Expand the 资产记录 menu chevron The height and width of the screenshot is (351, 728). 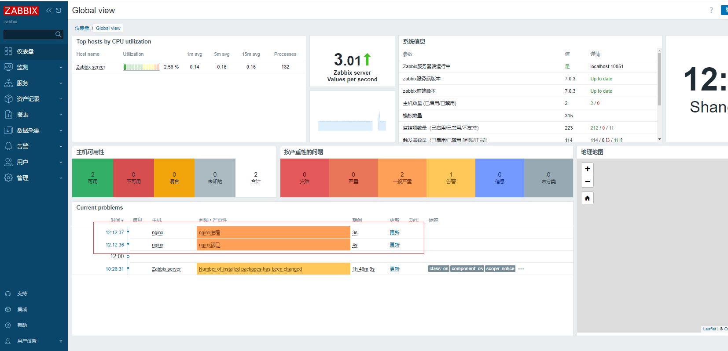(x=61, y=99)
